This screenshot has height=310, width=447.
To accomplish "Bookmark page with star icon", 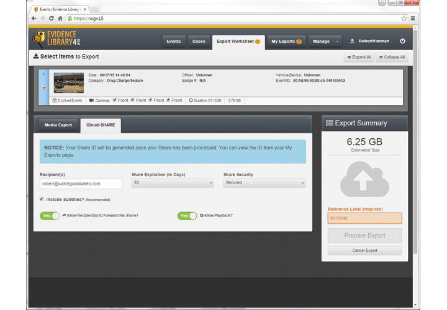I will tap(404, 19).
